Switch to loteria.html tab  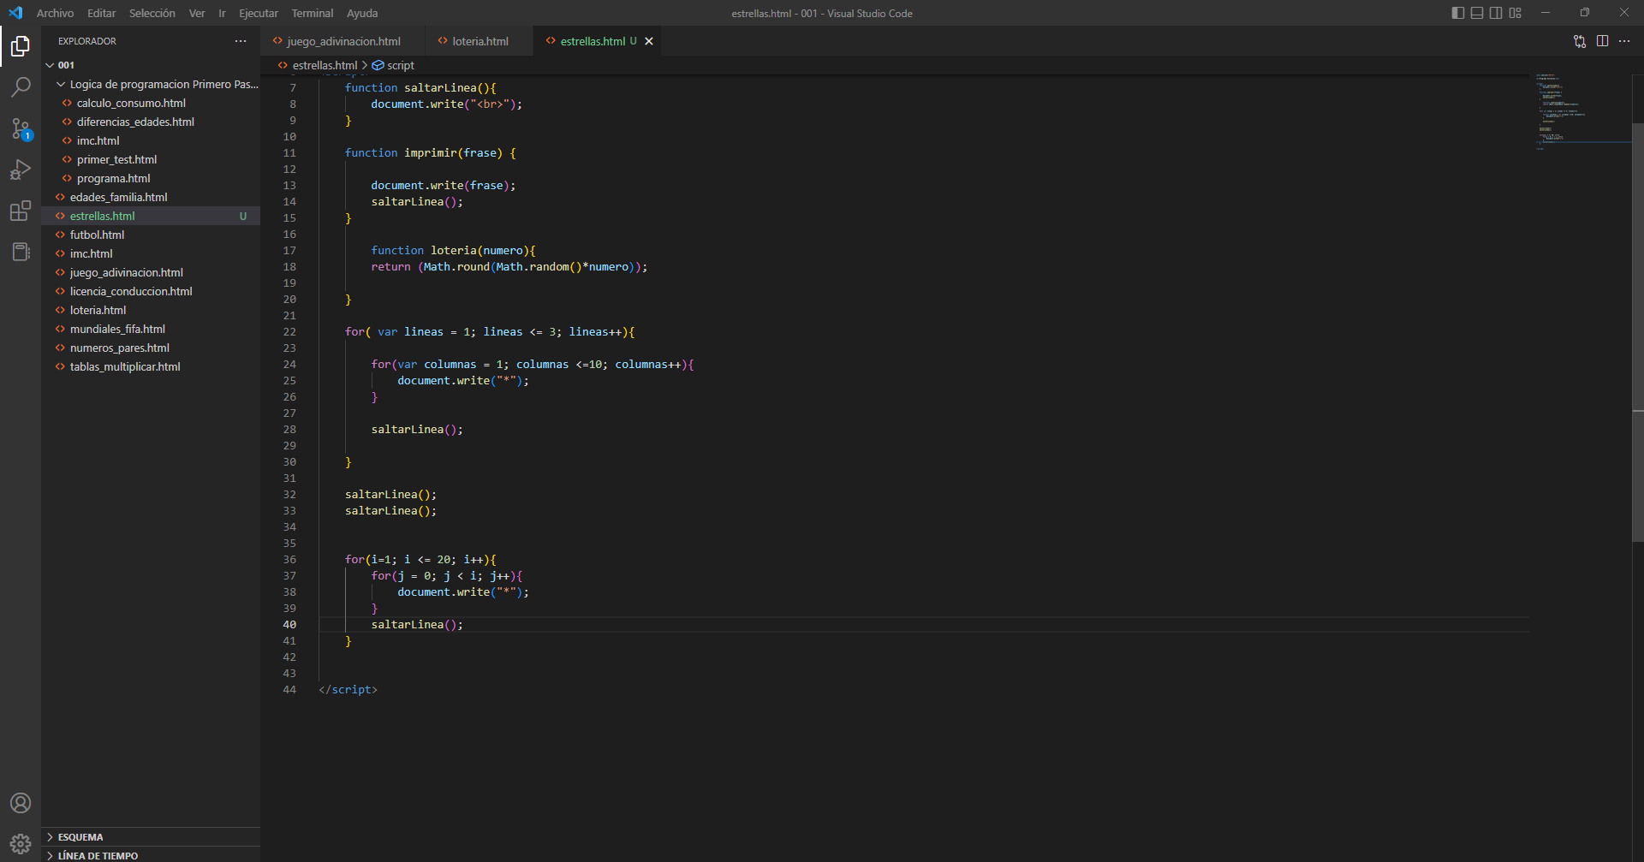(479, 41)
